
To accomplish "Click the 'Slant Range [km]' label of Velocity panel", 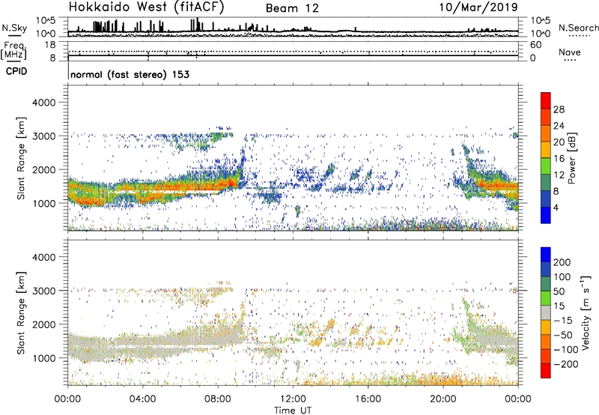I will 21,312.
